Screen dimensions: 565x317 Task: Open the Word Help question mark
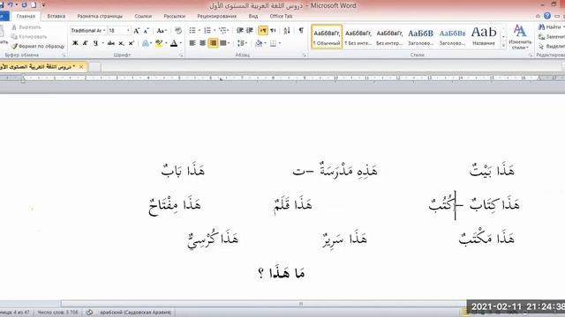tap(547, 16)
